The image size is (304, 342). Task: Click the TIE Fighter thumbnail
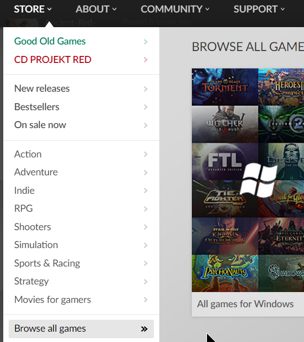pyautogui.click(x=225, y=199)
